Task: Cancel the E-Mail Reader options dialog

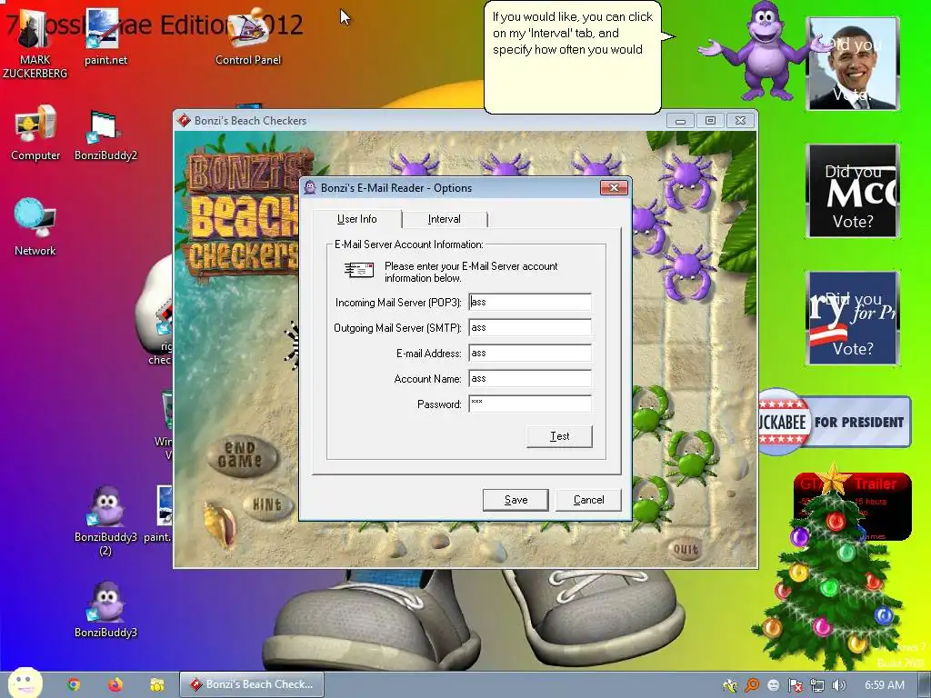Action: tap(588, 500)
